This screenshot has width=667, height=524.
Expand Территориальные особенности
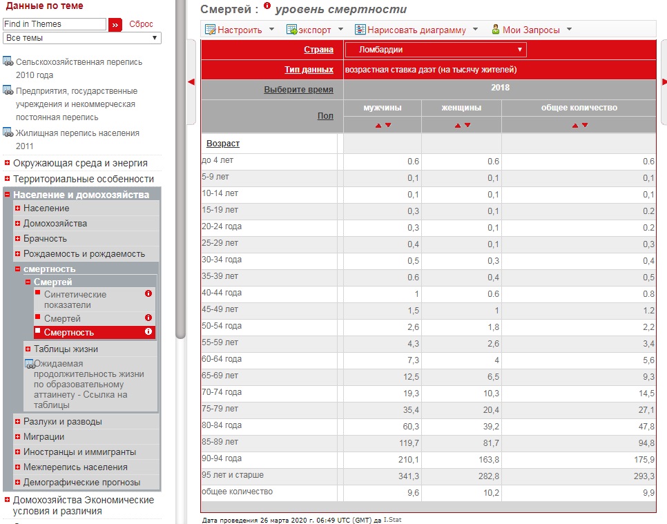[x=7, y=179]
